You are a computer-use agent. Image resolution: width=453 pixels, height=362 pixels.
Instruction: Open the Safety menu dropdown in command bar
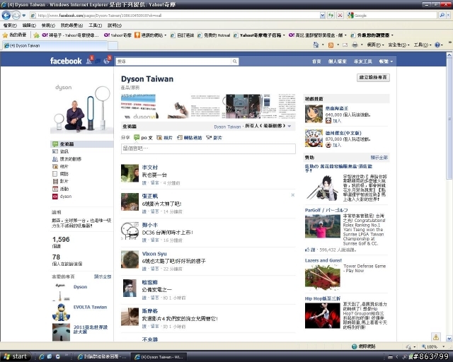click(x=398, y=45)
